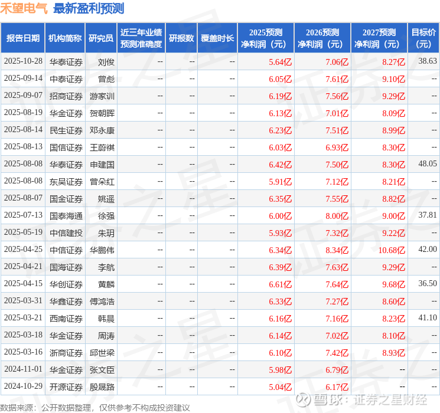Click the 禾望电气 title text
This screenshot has height=413, width=440.
24,8
